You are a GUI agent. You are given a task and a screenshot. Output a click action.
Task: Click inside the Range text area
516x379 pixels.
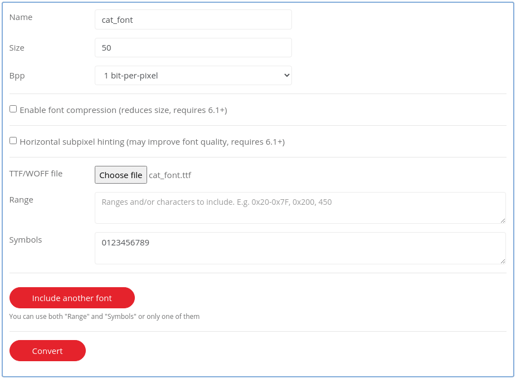[x=300, y=208]
